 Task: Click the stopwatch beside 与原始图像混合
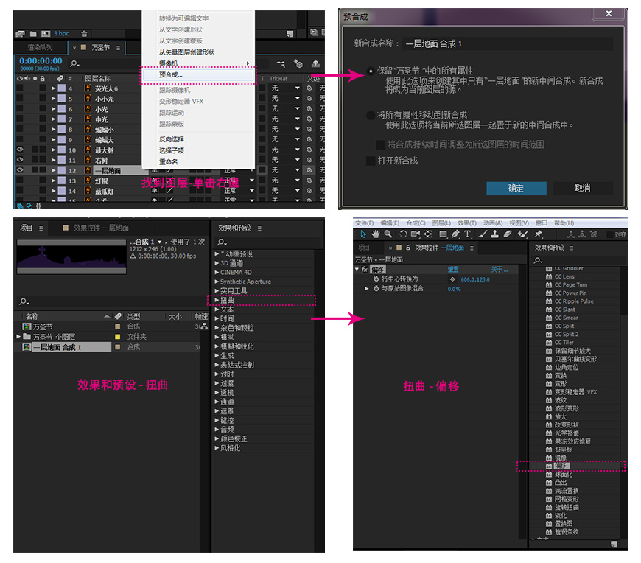pos(376,289)
